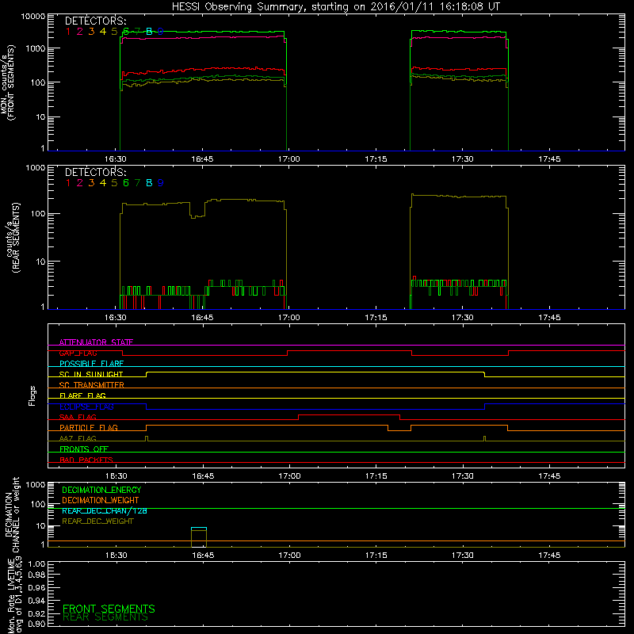Viewport: 634px width, 634px height.
Task: Click the raised SAA_FLAG step segment
Action: click(x=349, y=414)
